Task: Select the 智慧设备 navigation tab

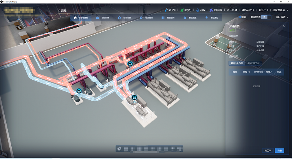Action: (168, 17)
